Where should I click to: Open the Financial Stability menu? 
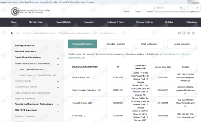coord(64,22)
